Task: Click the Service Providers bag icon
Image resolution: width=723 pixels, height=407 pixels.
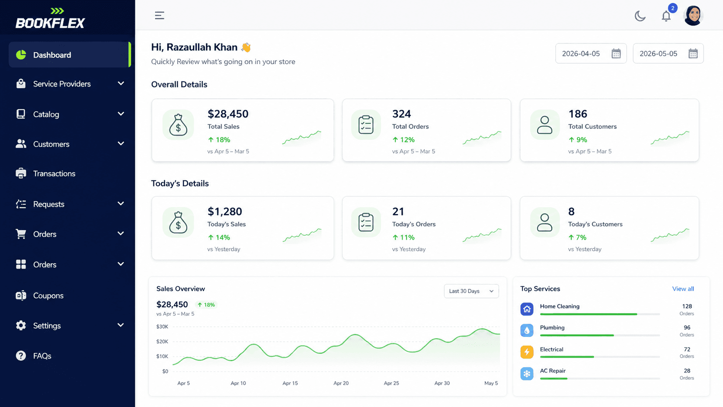Action: click(x=21, y=84)
